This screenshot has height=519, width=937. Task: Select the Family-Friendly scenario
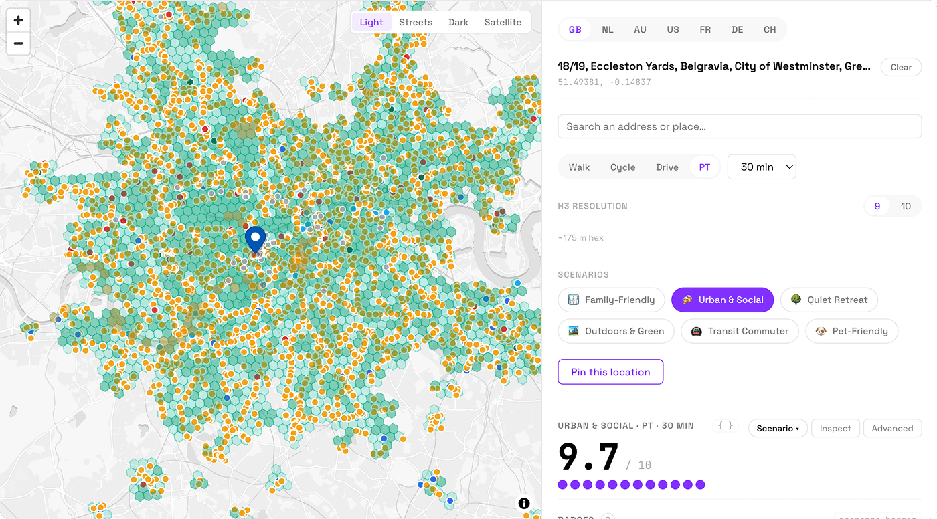tap(611, 300)
